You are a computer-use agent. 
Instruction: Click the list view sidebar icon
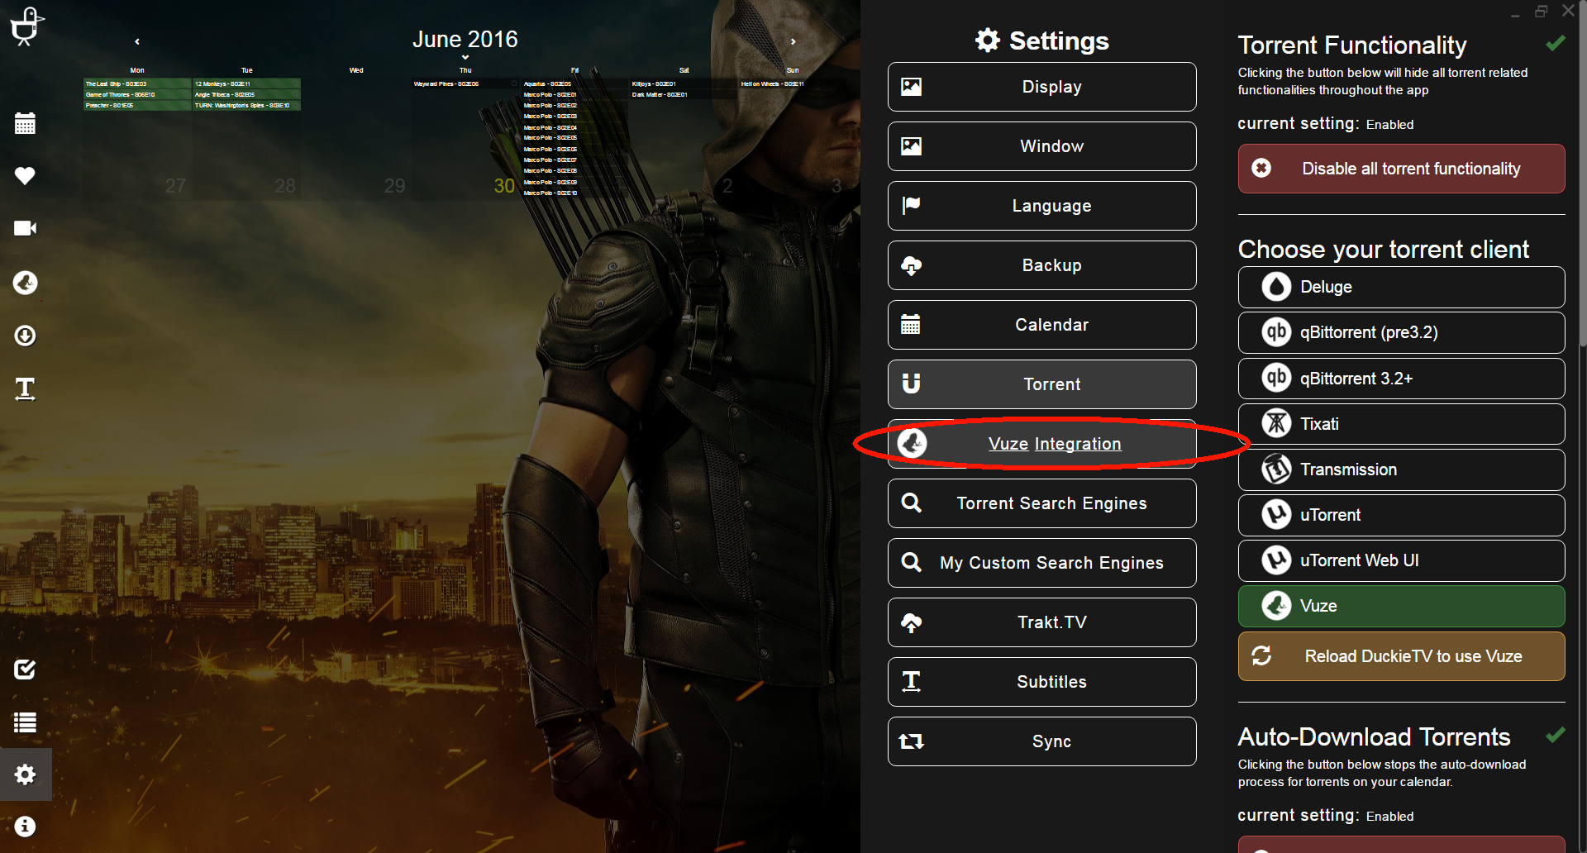(25, 722)
